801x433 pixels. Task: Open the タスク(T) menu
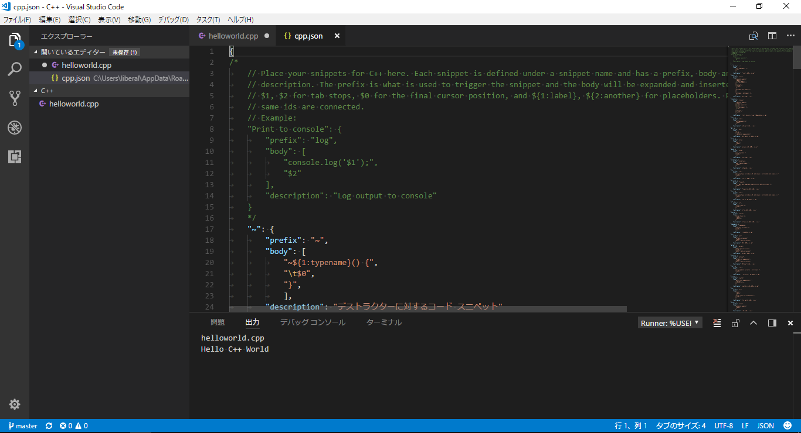pos(208,19)
